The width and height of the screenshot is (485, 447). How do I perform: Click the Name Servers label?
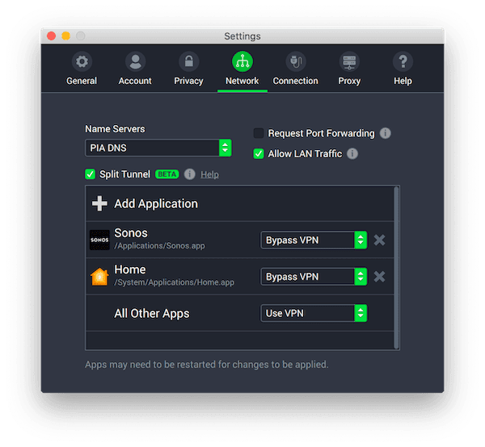[115, 129]
